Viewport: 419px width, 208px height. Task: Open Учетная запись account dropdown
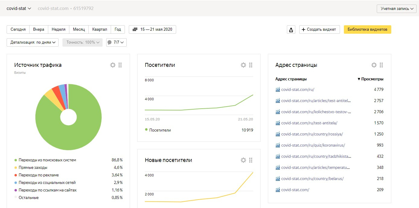[x=396, y=9]
